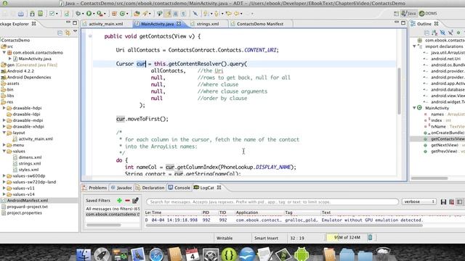Switch to the DDMS perspective

pos(428,14)
